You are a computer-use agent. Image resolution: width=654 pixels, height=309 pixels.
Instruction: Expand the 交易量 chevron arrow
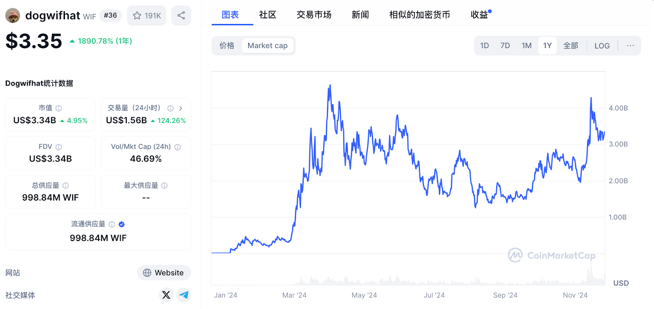point(181,108)
